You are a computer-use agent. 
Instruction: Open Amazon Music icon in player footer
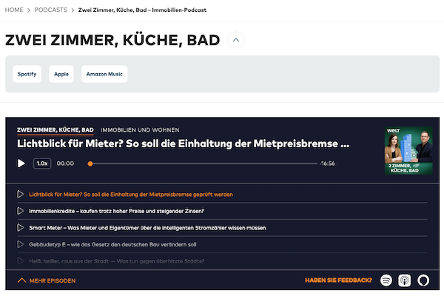coord(423,280)
